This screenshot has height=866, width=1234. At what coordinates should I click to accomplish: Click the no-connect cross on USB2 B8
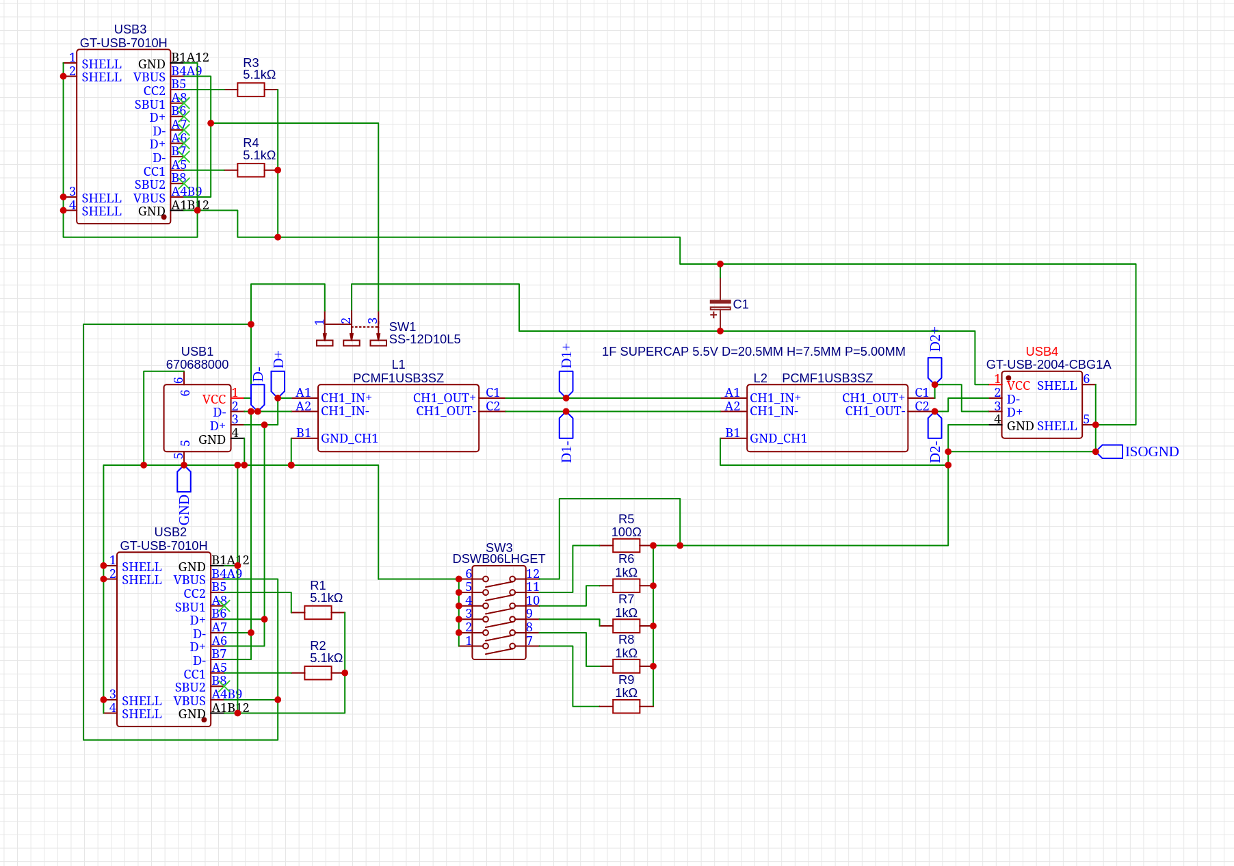pos(224,686)
